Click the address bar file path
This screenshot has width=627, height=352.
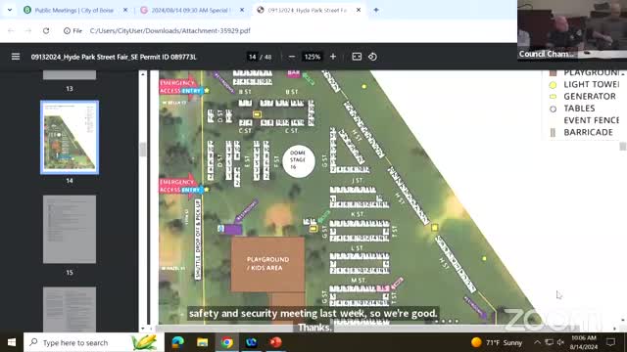[170, 30]
